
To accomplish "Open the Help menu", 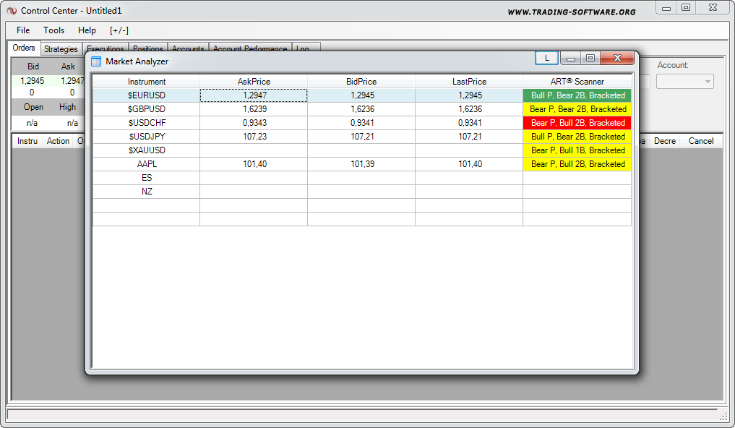I will pos(87,30).
